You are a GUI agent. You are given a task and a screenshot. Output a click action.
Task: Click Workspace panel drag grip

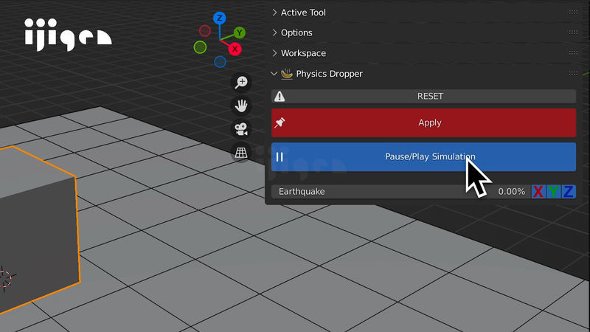[x=573, y=52]
